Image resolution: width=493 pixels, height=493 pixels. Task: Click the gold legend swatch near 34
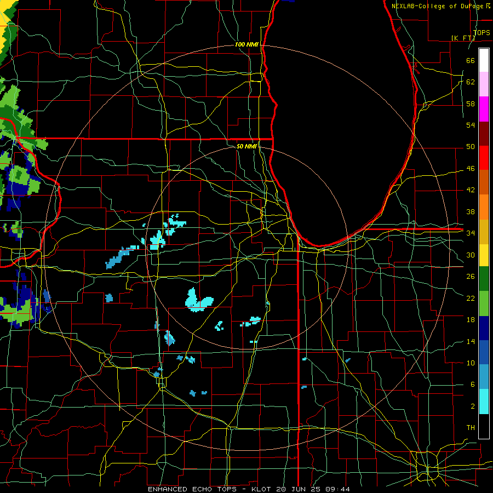click(x=484, y=232)
